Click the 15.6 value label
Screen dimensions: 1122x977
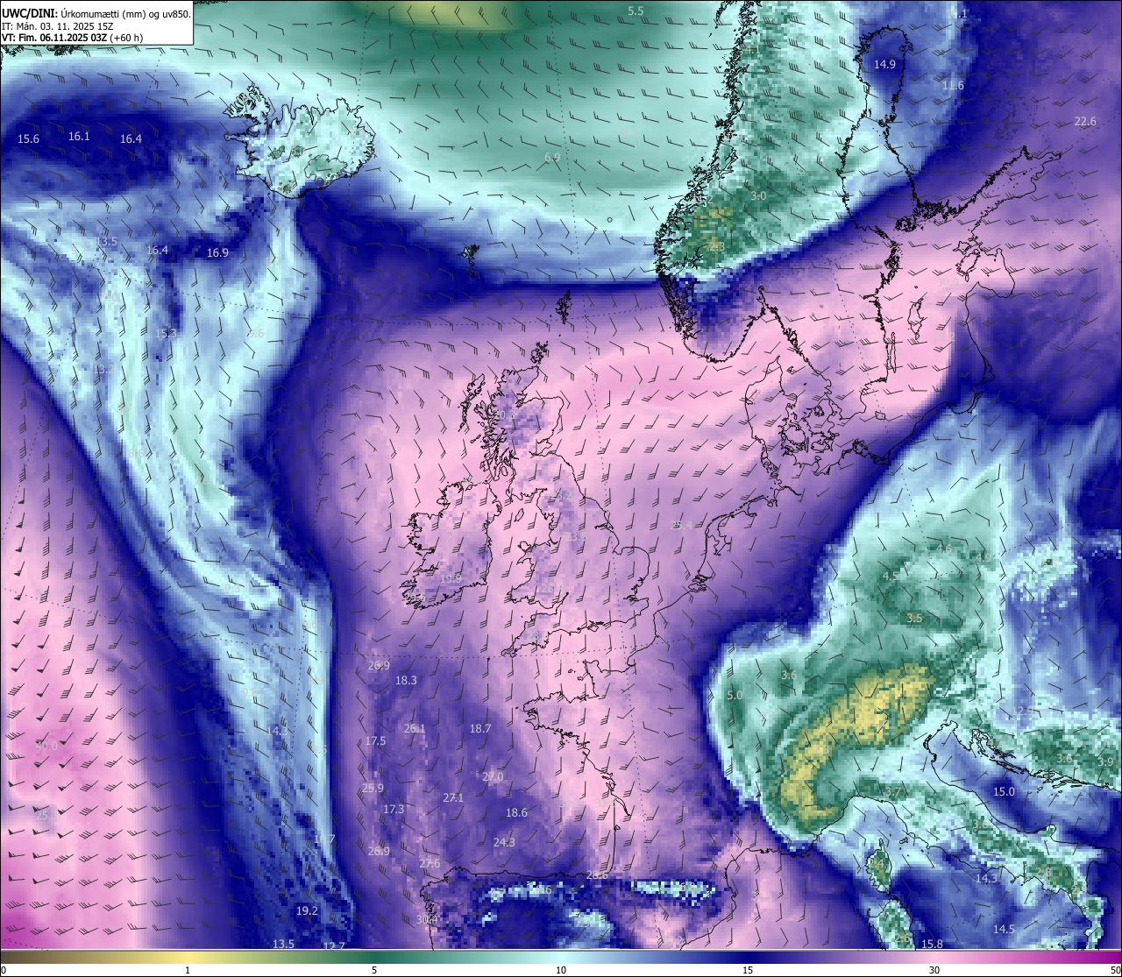click(x=28, y=139)
